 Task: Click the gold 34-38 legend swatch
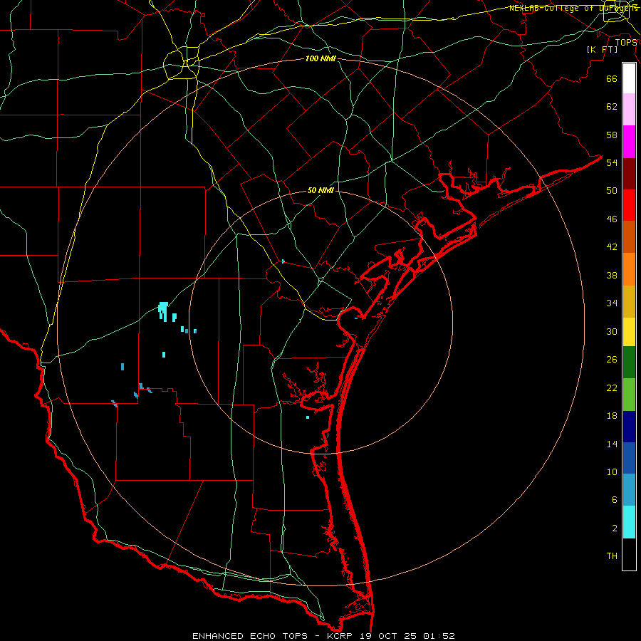pos(629,301)
